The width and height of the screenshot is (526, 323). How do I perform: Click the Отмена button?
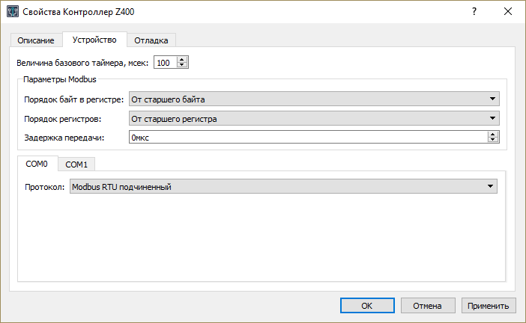coord(428,305)
